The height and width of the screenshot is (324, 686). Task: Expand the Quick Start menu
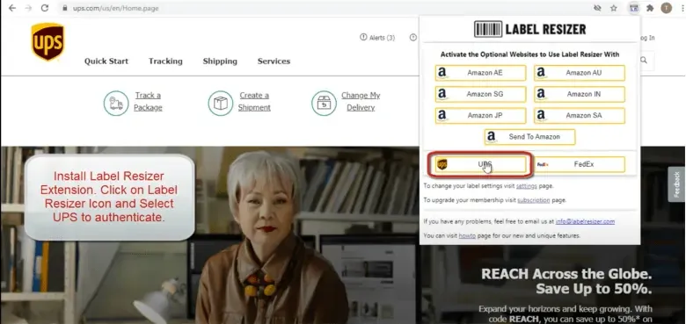click(106, 61)
